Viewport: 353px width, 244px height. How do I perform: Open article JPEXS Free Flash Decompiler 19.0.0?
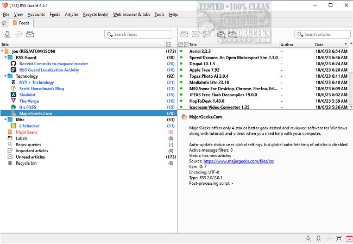223,95
